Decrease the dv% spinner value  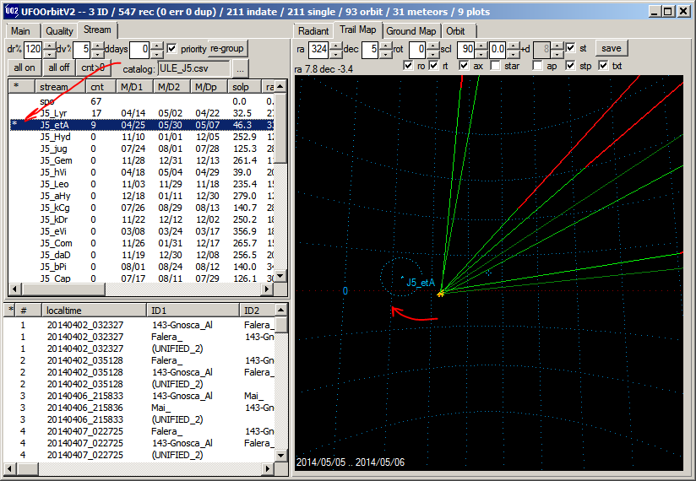(98, 53)
